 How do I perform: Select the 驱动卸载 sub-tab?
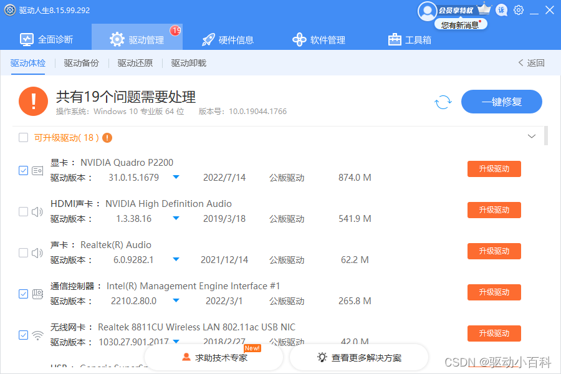pos(188,63)
